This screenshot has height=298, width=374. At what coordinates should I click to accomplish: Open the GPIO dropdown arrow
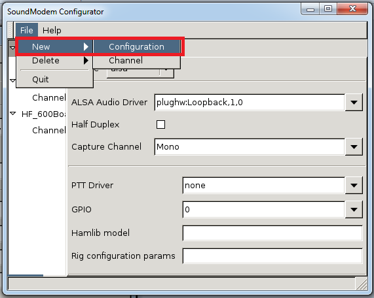pyautogui.click(x=354, y=210)
